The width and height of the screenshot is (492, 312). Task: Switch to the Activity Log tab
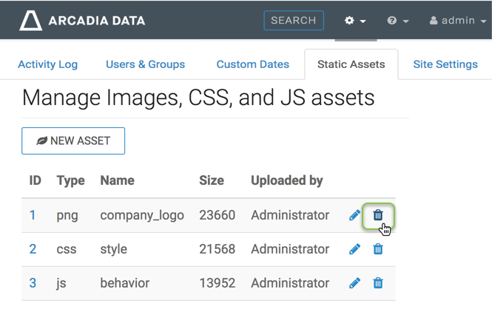click(47, 64)
